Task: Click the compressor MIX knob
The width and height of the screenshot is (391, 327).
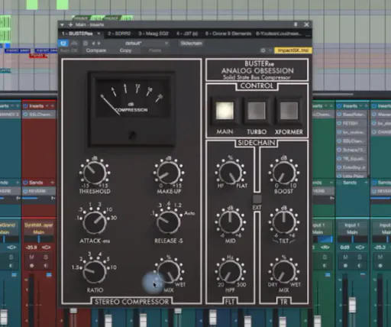Action: click(169, 272)
